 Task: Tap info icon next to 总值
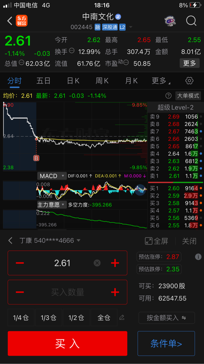[x=21, y=62]
